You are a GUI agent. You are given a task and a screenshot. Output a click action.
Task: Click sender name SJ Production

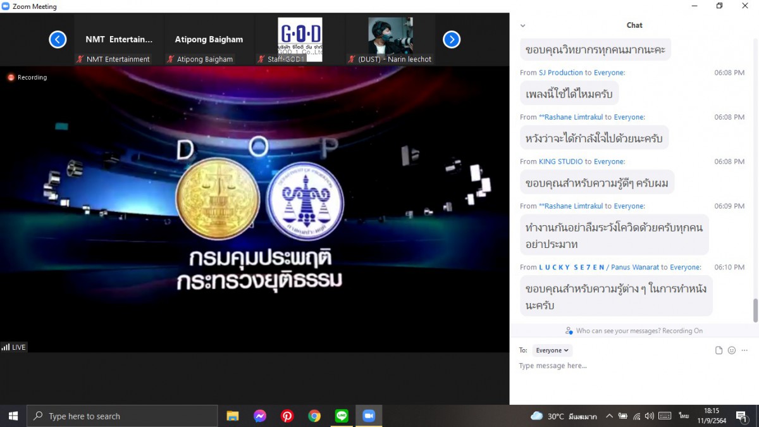coord(561,73)
